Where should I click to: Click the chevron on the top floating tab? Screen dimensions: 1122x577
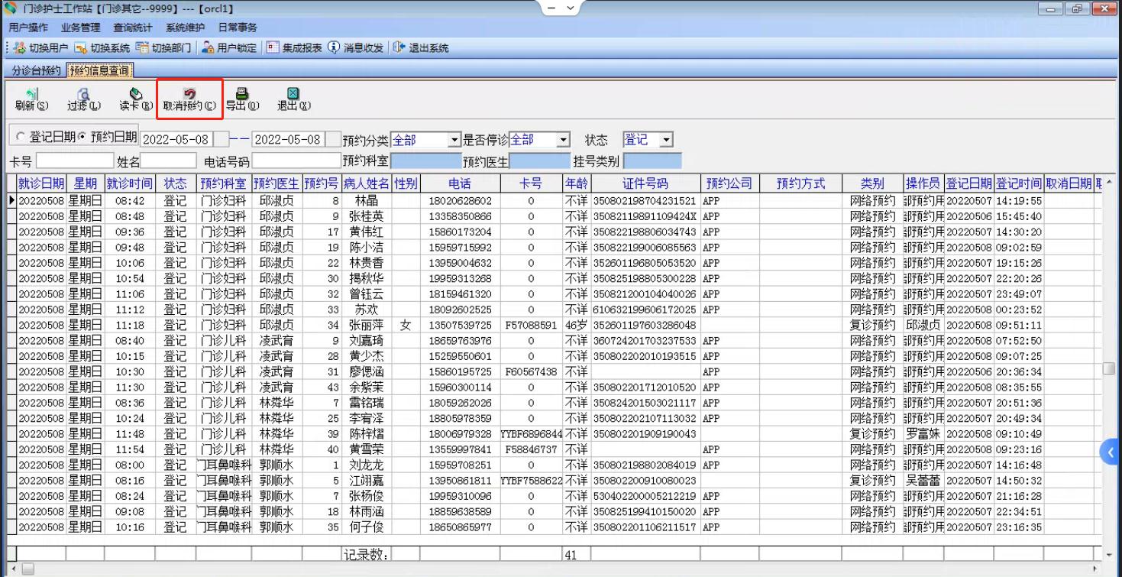tap(571, 8)
